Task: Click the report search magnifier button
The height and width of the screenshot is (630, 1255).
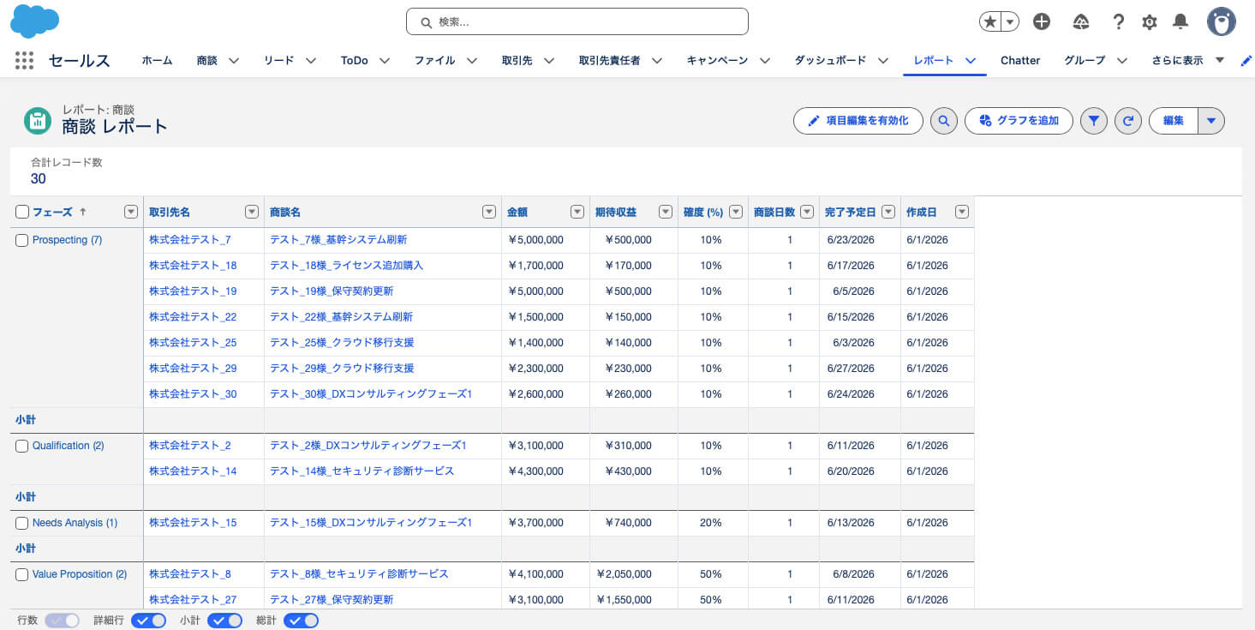Action: pyautogui.click(x=944, y=121)
